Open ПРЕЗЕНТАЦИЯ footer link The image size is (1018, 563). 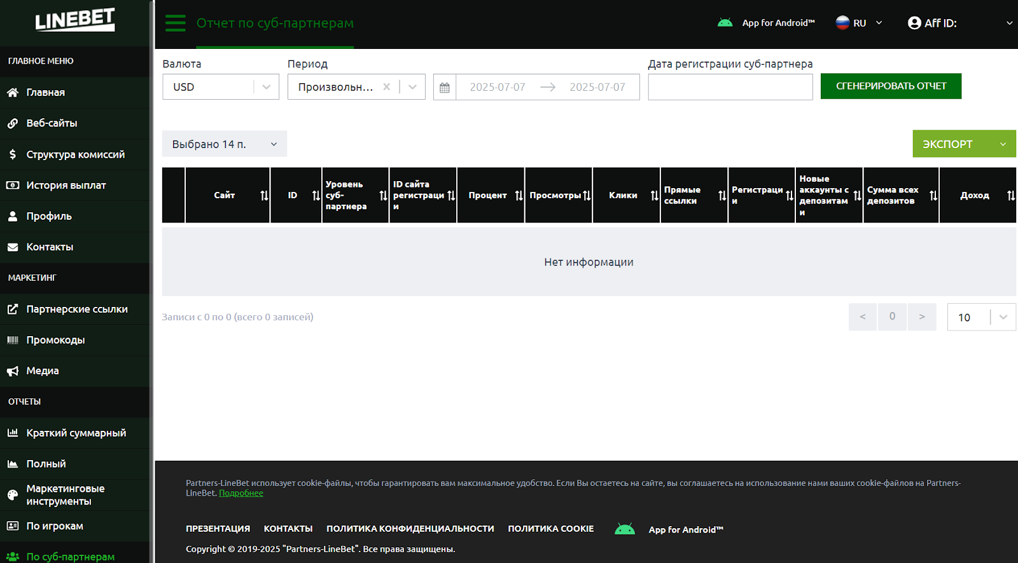tap(218, 529)
